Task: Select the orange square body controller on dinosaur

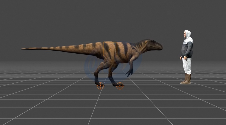Action: [110, 49]
